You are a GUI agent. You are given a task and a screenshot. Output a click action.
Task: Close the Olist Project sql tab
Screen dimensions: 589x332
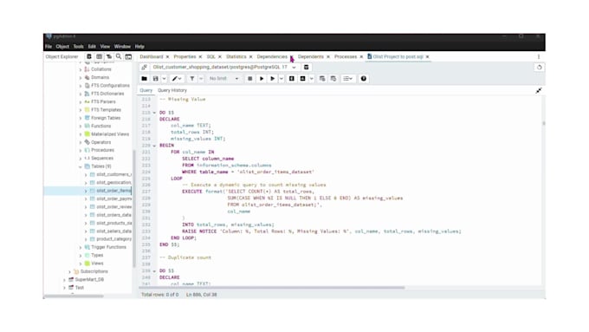coord(428,56)
